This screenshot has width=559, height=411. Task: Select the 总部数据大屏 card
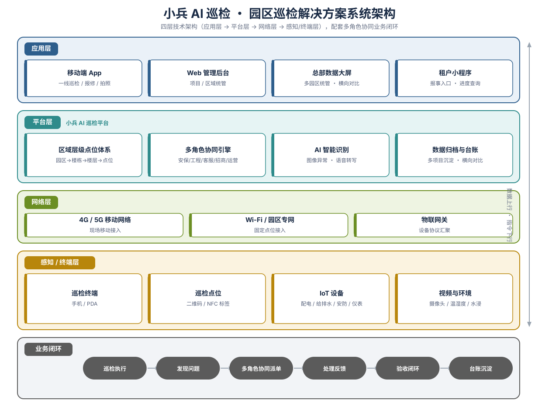[331, 78]
